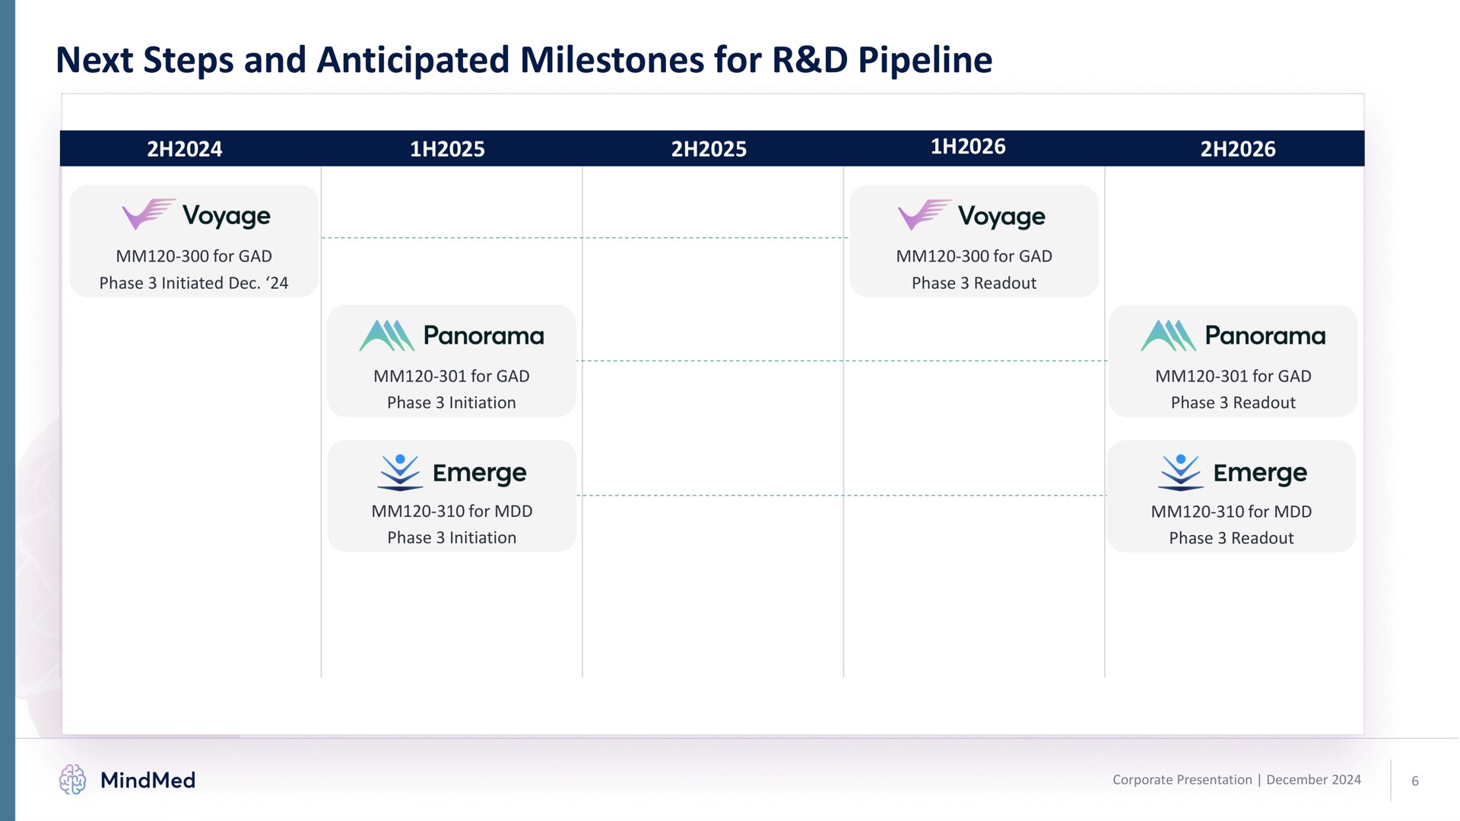Click the Emerge figure logo under 2H2026
The width and height of the screenshot is (1460, 821).
1181,472
